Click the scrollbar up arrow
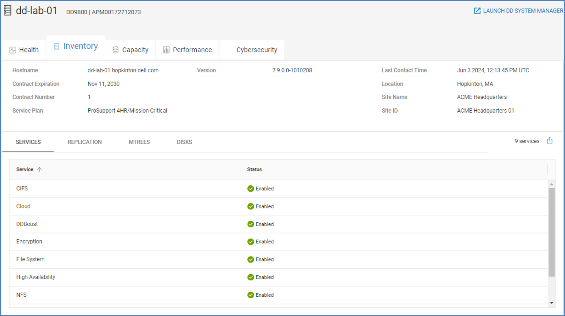 [552, 184]
